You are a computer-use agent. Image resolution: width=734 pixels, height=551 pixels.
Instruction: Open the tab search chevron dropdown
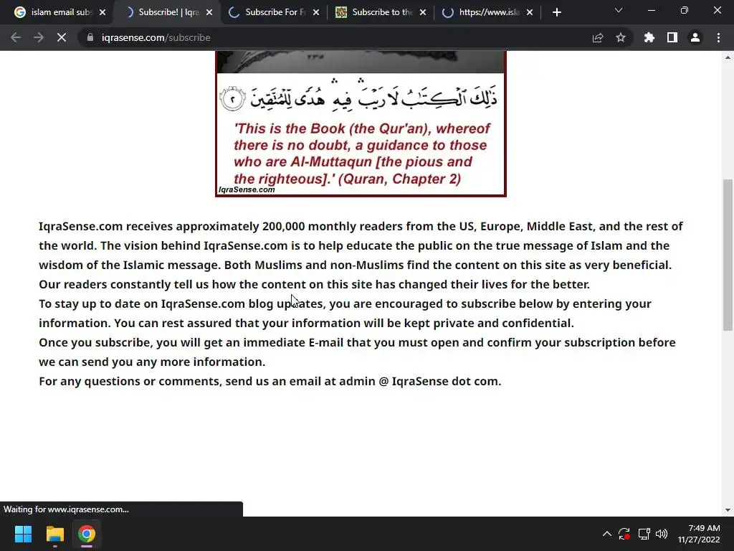click(619, 10)
